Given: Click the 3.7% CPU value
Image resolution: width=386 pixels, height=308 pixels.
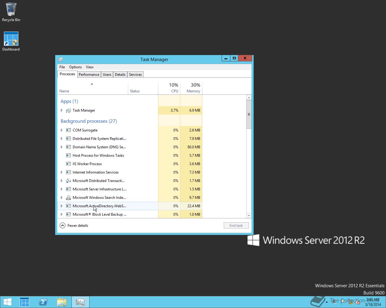Looking at the screenshot, I should pos(174,110).
